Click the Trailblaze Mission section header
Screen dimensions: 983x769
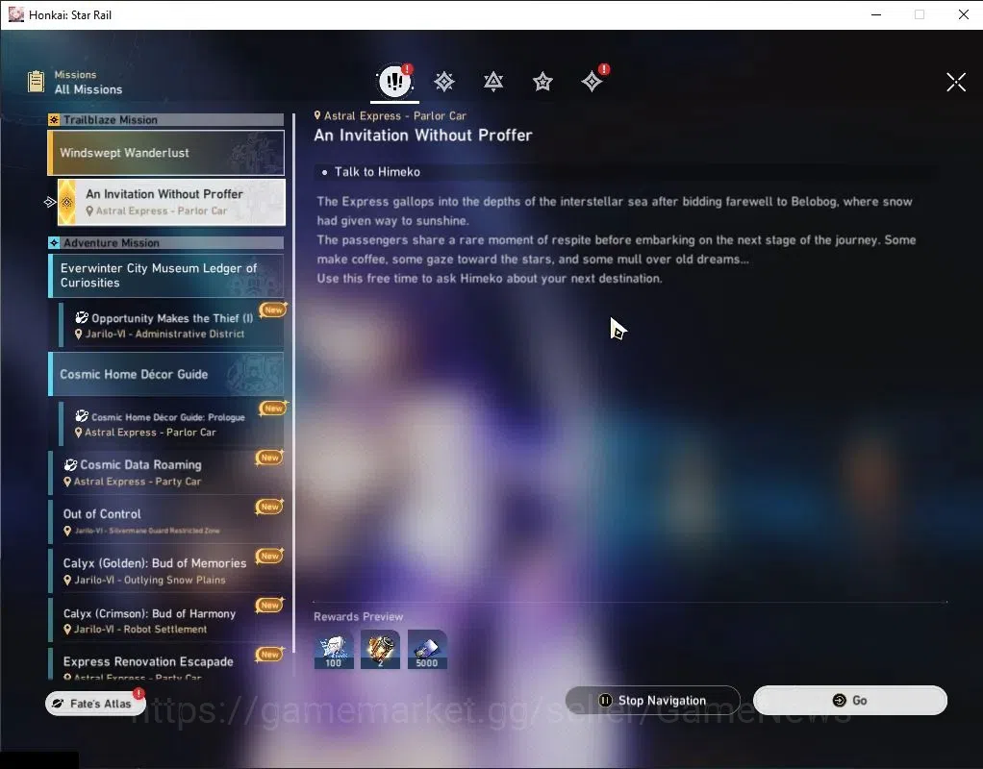(x=166, y=120)
